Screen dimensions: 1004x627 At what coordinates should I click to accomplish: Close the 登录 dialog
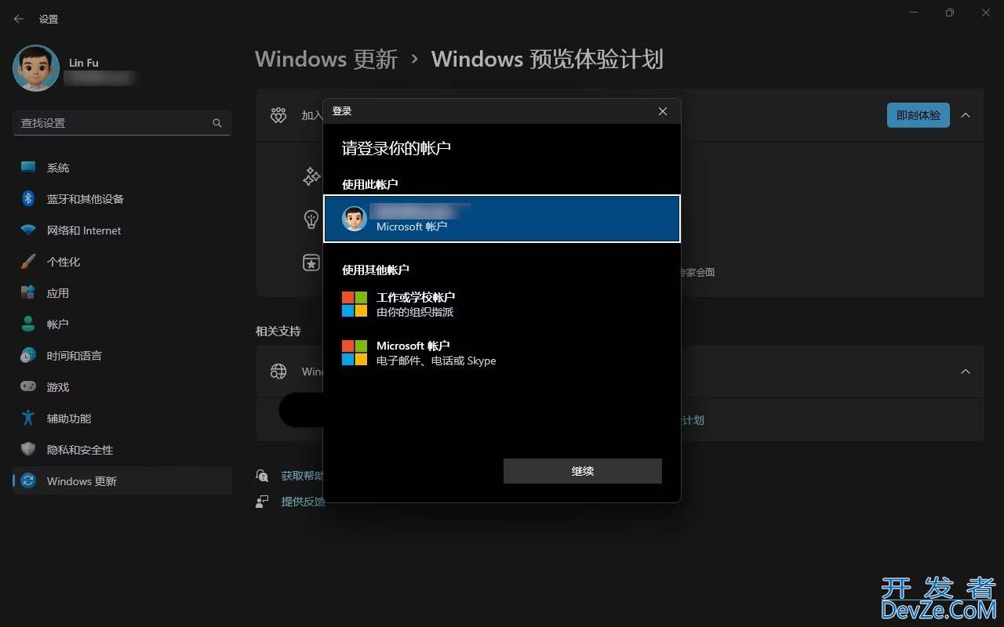click(x=663, y=111)
